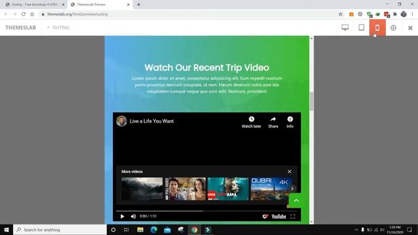Click the preview page scrollbar thumb
Image resolution: width=418 pixels, height=235 pixels.
[312, 102]
